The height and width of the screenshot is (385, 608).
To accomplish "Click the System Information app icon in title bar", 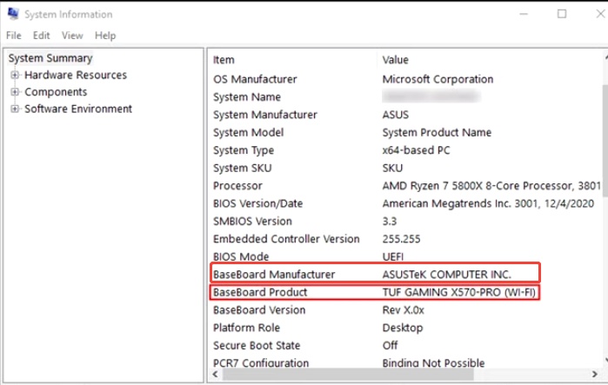I will (x=13, y=14).
